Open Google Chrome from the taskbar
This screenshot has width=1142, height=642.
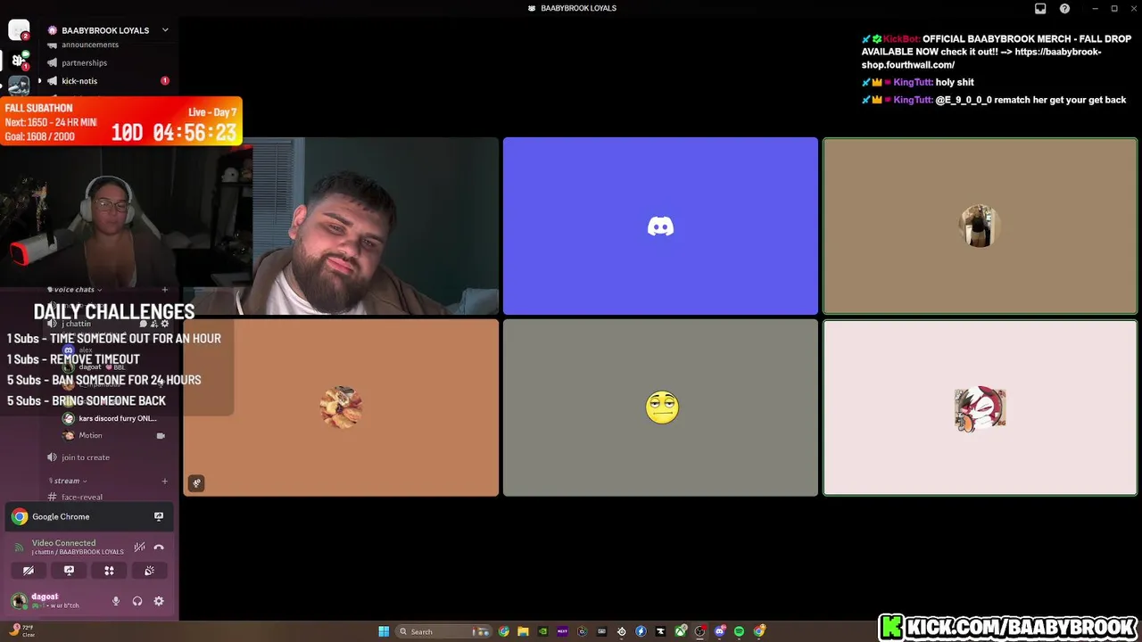(504, 631)
